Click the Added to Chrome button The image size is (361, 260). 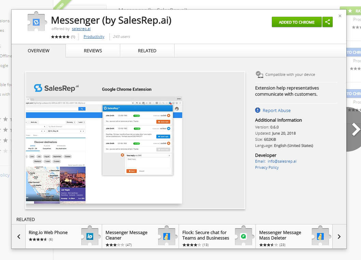click(x=296, y=22)
